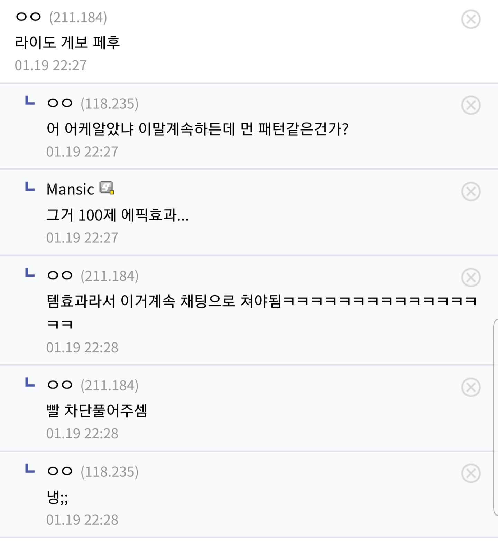Image resolution: width=498 pixels, height=541 pixels.
Task: Click the reply arrow beside '빨 차단풀어주셈'
Action: pos(30,383)
